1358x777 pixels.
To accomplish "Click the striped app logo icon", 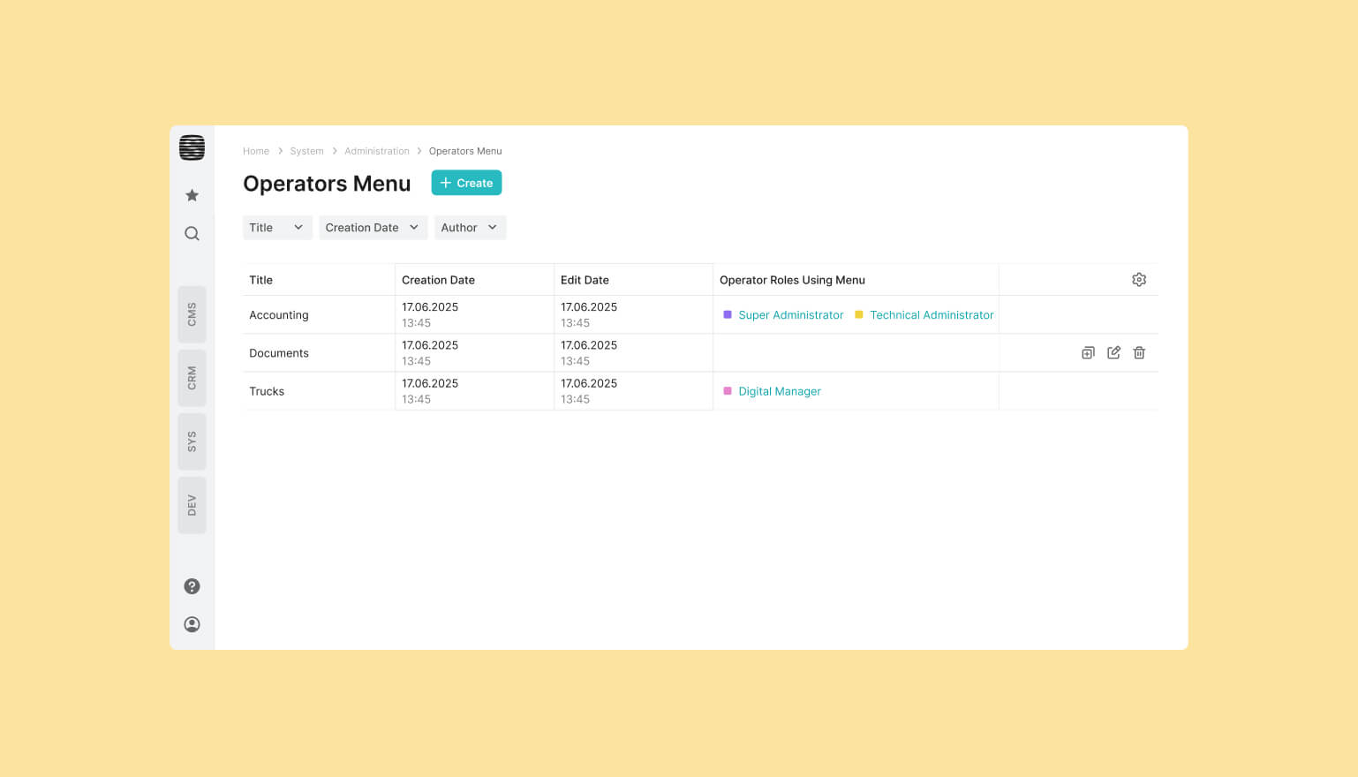I will click(x=192, y=147).
